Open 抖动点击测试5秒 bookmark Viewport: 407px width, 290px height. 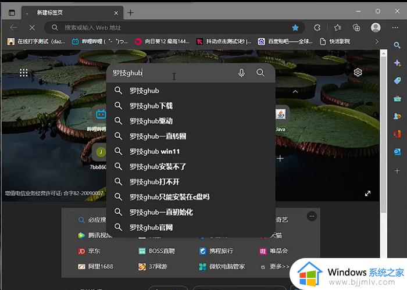click(224, 41)
